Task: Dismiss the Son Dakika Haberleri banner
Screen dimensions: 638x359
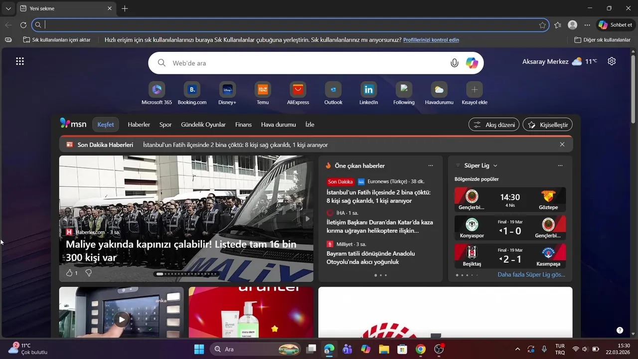Action: tap(562, 145)
